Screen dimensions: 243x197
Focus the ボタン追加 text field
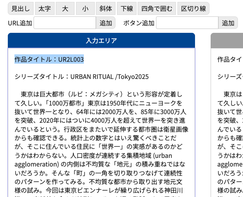[x=187, y=23]
